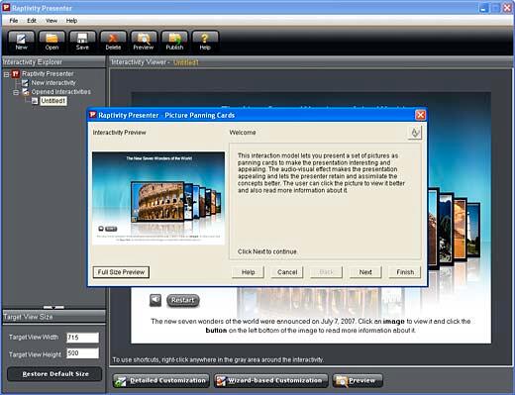Image resolution: width=515 pixels, height=395 pixels.
Task: Click the Target View Size panel header
Action: pyautogui.click(x=53, y=317)
